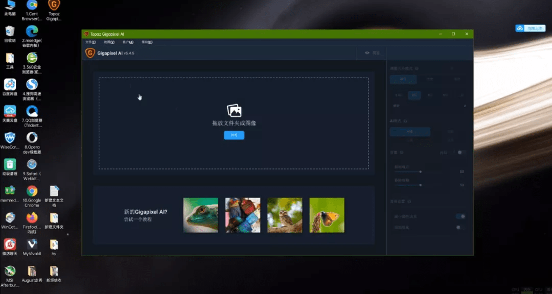Select the 2x scale option

415,95
